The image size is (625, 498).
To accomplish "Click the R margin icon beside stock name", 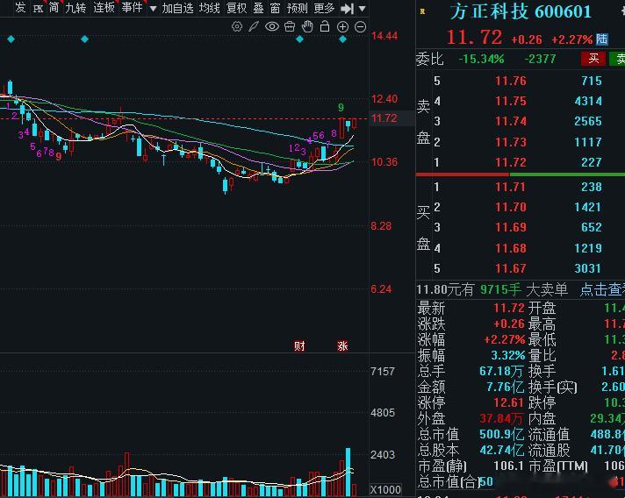I will click(422, 11).
